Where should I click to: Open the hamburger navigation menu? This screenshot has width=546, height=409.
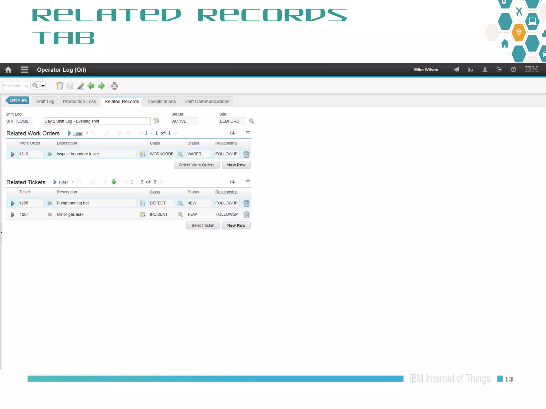click(x=25, y=70)
